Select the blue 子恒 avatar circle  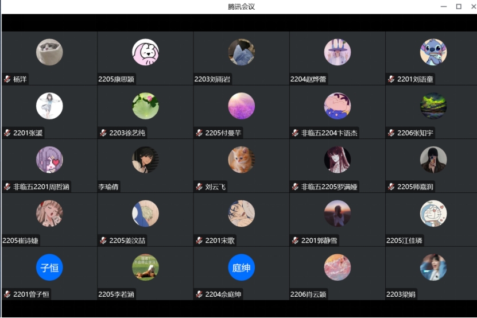click(49, 267)
